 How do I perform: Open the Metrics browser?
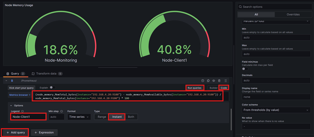point(19,95)
